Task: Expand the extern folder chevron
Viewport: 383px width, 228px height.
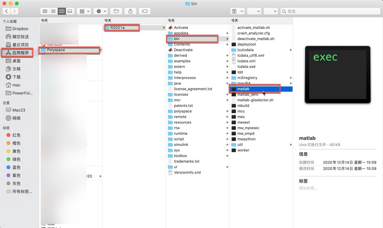Action: pyautogui.click(x=228, y=67)
